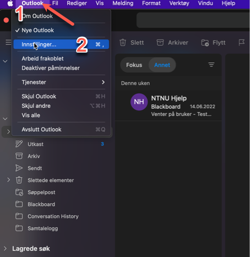Viewport: 250px width, 257px height.
Task: Click the Slett button label
Action: pyautogui.click(x=137, y=43)
